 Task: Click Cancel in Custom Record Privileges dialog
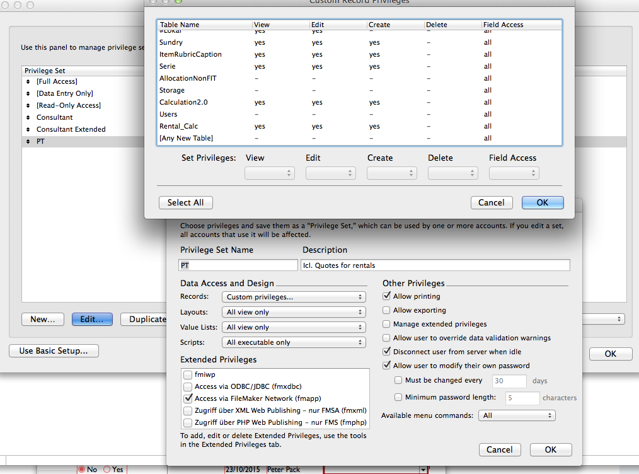(492, 202)
